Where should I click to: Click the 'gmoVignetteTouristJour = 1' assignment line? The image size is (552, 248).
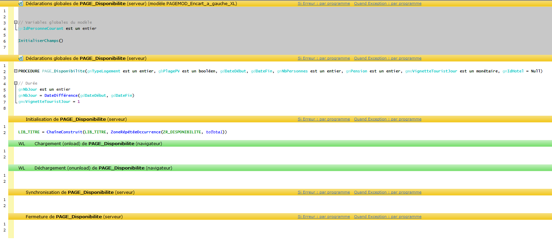49,102
